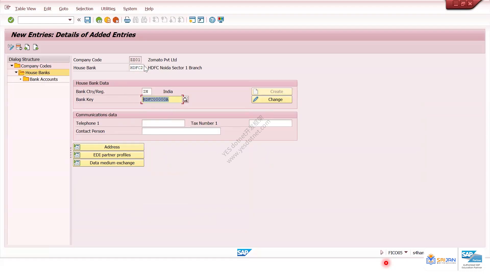Select House Banks folder in Dialog Structure
The image size is (490, 276).
point(38,73)
